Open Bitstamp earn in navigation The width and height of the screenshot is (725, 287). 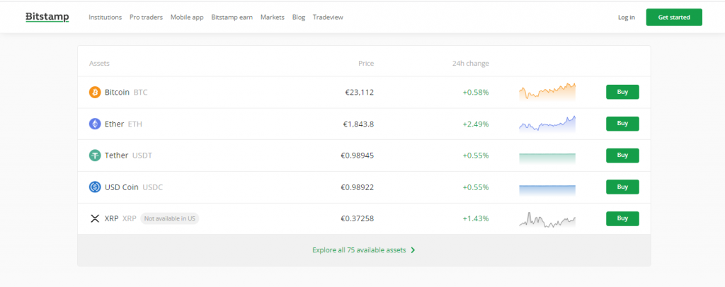tap(232, 18)
